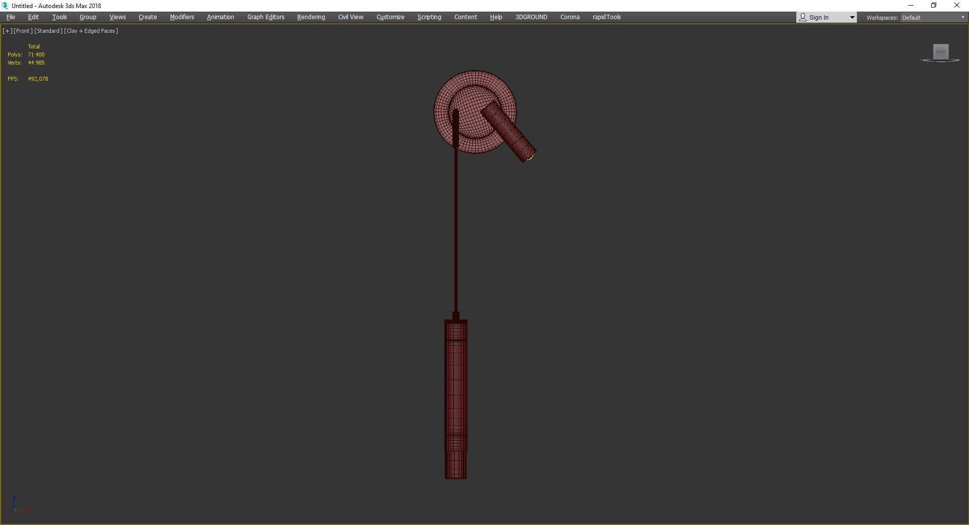
Task: Open the Corona menu
Action: click(570, 17)
